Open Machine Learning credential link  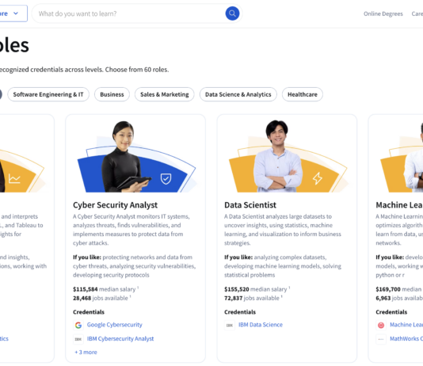tap(406, 325)
